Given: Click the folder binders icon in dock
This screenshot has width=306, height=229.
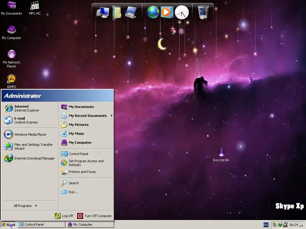Looking at the screenshot, I should pos(117,12).
